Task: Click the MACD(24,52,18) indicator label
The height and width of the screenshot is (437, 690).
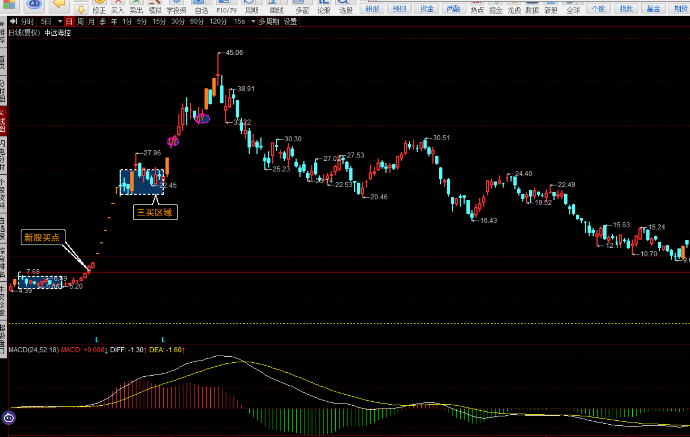Action: pos(34,350)
